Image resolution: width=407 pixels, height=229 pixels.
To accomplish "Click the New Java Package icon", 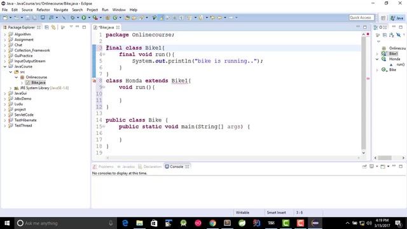I will pos(107,18).
